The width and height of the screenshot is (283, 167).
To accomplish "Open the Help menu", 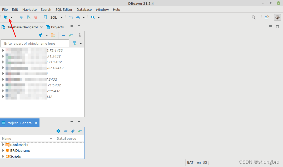I will (x=117, y=9).
